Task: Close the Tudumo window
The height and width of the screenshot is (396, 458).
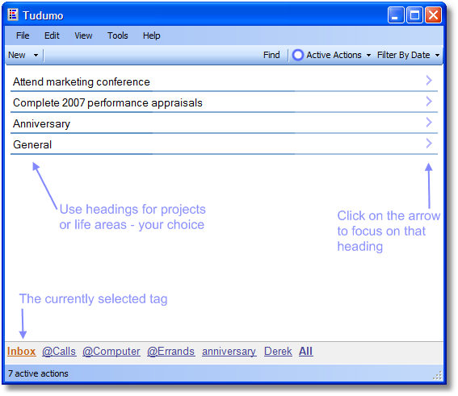Action: pyautogui.click(x=433, y=15)
